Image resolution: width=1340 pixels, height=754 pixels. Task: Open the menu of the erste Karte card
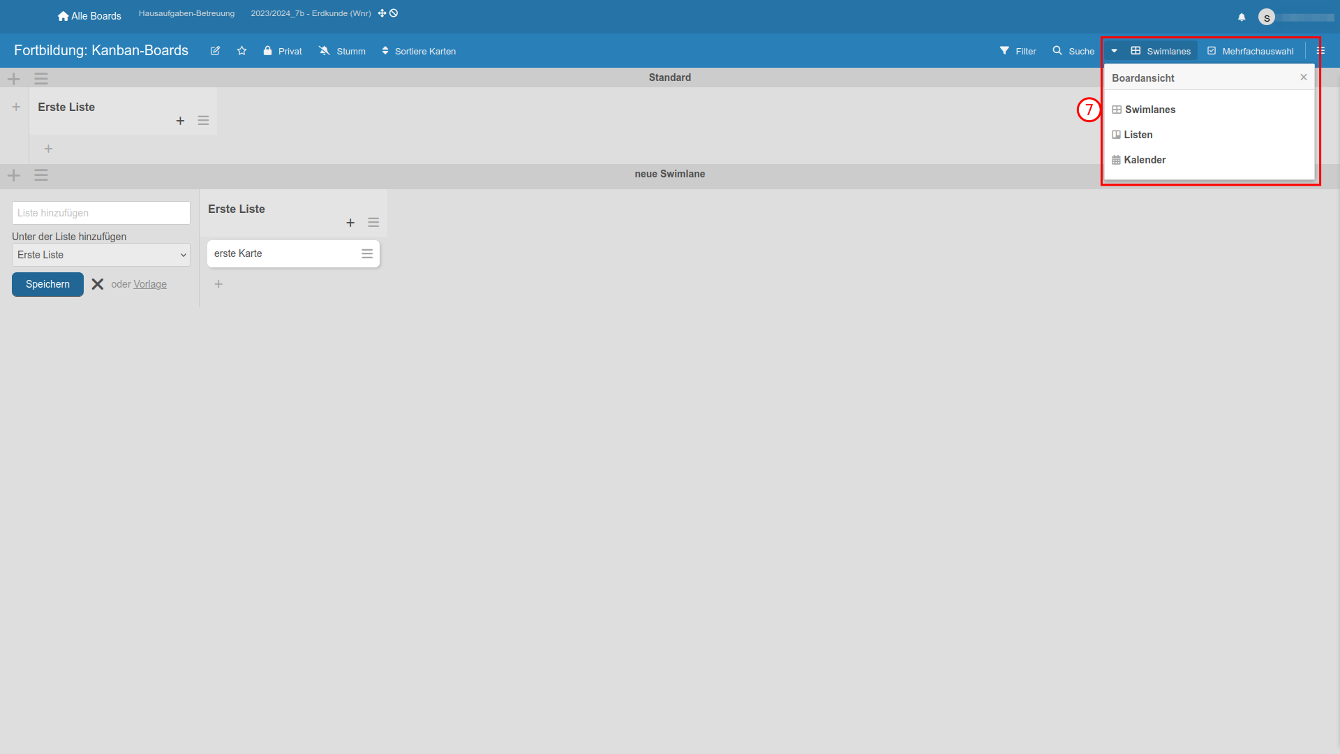(367, 254)
